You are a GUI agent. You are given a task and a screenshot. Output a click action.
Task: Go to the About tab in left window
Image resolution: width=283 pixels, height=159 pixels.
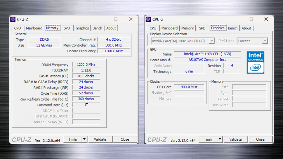[111, 28]
